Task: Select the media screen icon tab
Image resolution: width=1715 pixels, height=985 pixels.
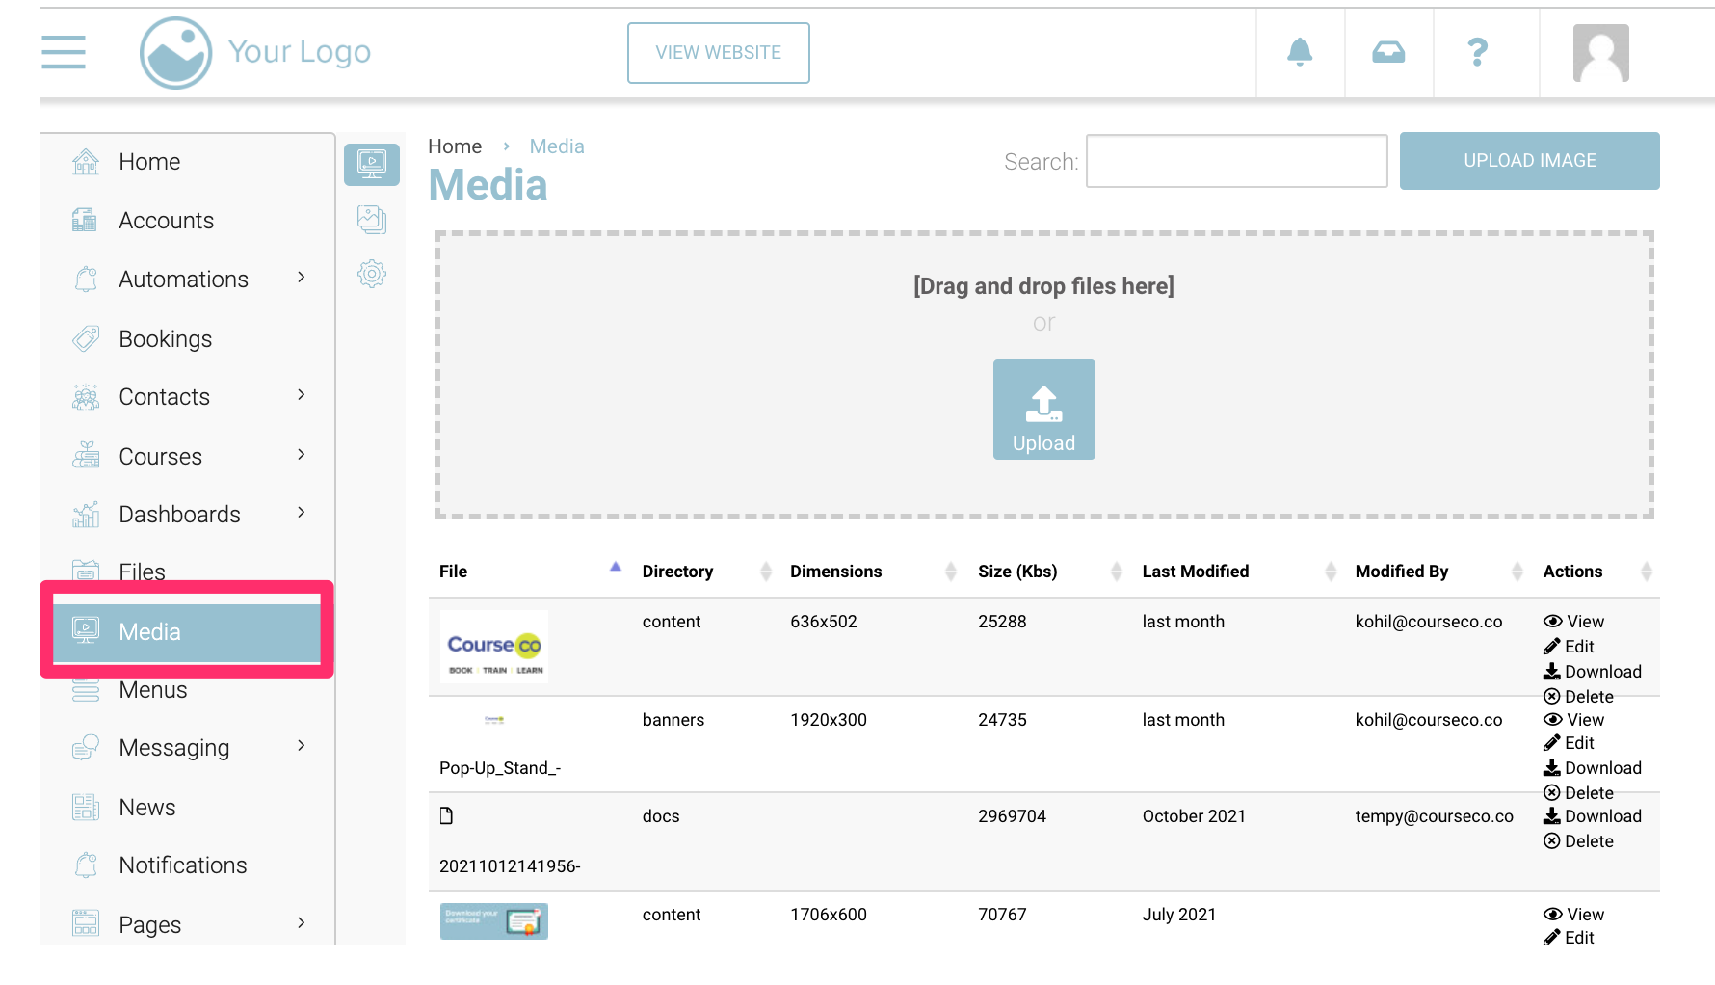Action: [372, 164]
